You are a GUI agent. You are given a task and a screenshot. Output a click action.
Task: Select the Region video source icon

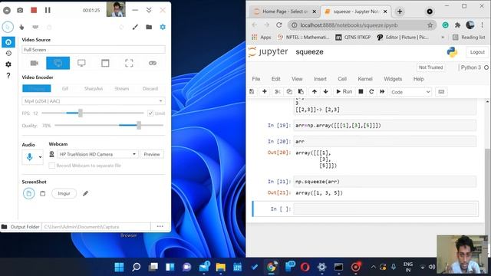click(129, 63)
